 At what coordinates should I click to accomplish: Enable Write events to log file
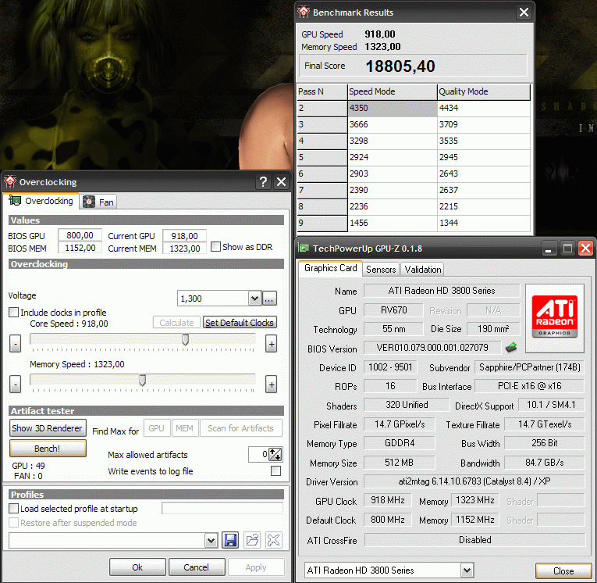click(x=275, y=471)
